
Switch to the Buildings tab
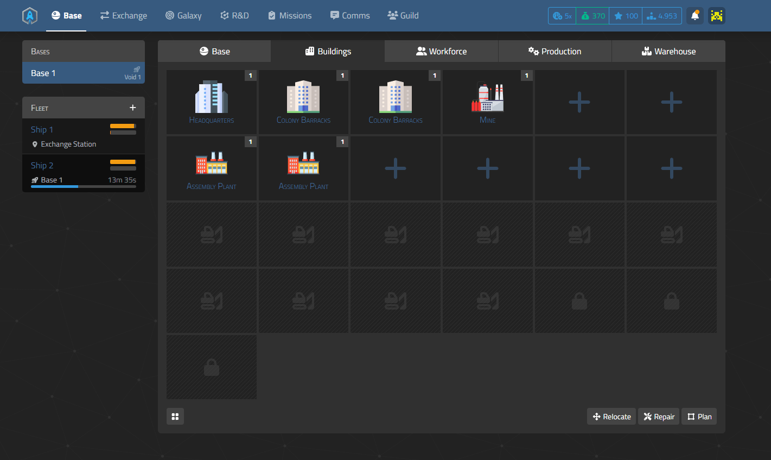point(328,51)
